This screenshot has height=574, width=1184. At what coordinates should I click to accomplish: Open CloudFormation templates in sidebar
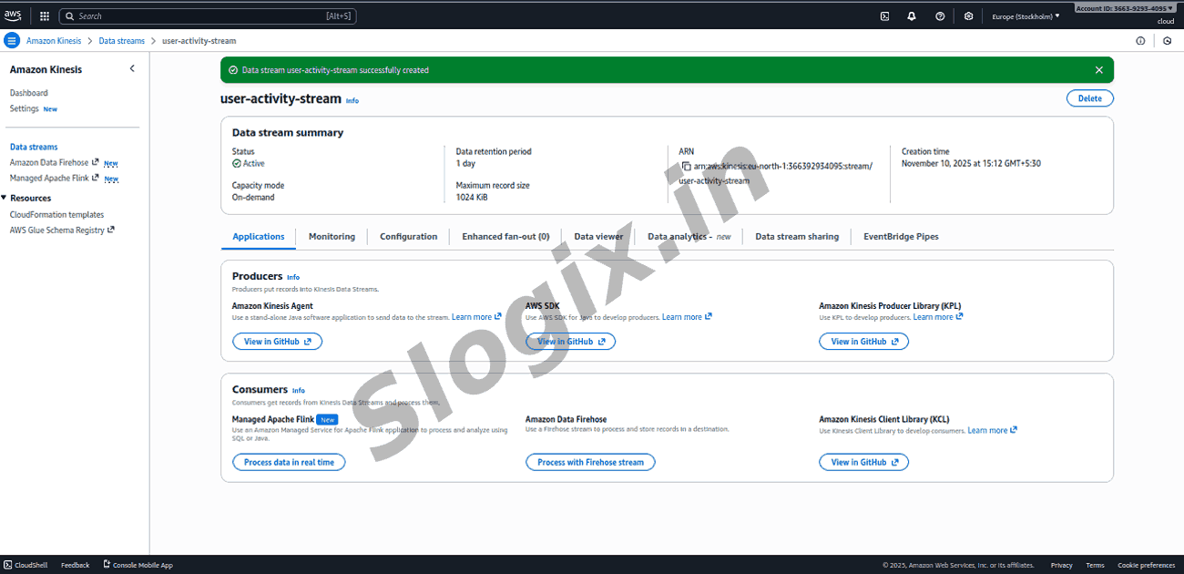tap(56, 215)
